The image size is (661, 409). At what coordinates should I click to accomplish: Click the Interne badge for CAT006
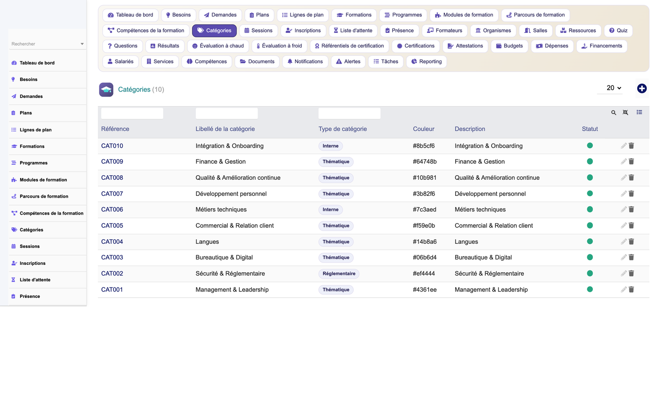pos(331,210)
